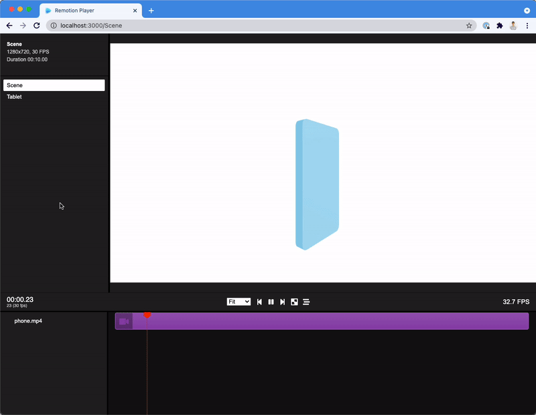The image size is (536, 415).
Task: Toggle rich timeline view icon
Action: pos(306,302)
